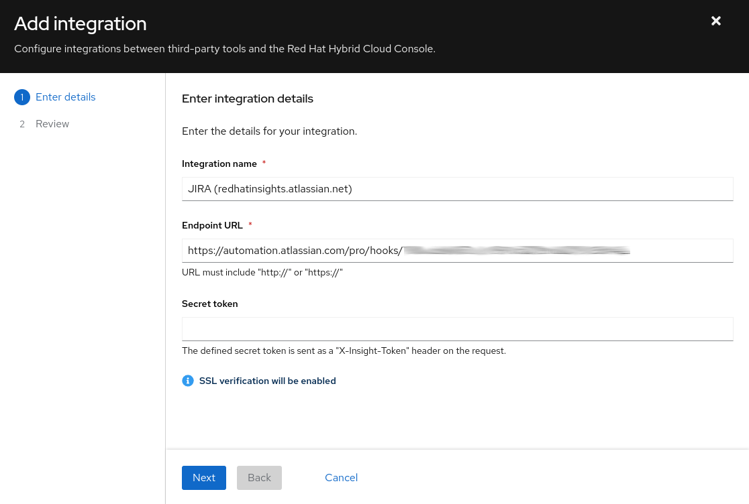749x504 pixels.
Task: Click the Integration name label
Action: pyautogui.click(x=219, y=164)
